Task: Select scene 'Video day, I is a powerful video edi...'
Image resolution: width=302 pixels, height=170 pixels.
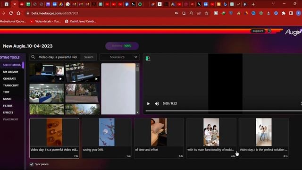Action: click(54, 138)
